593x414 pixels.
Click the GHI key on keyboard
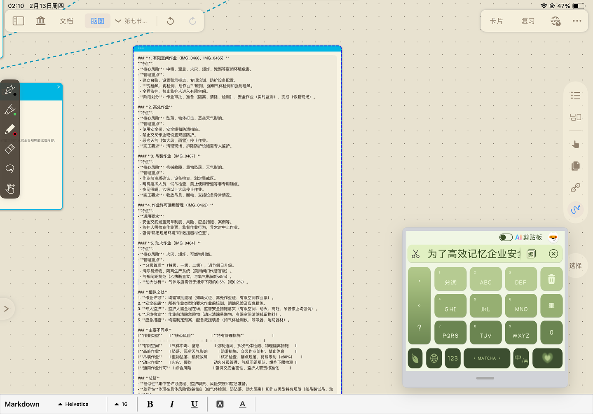(450, 306)
